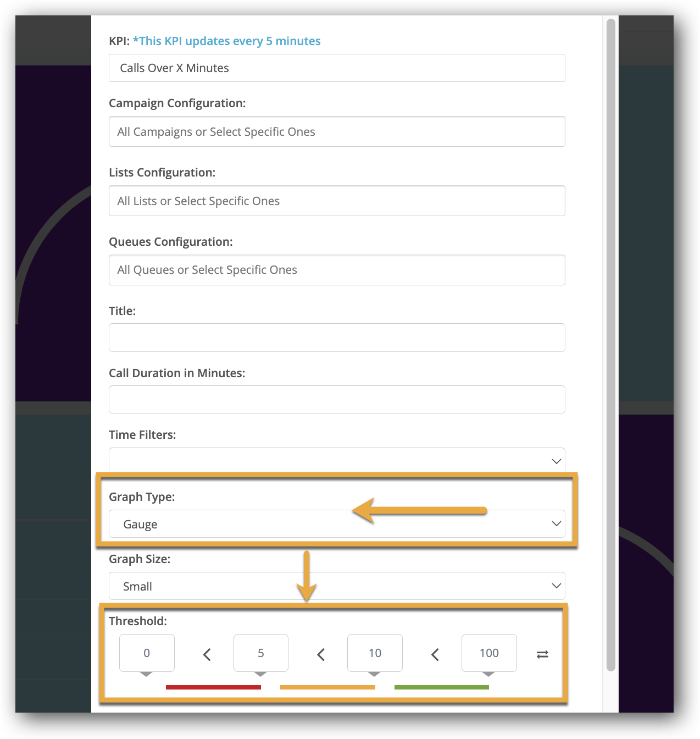This screenshot has height=739, width=700.
Task: Open the Graph Type dropdown showing Gauge
Action: tap(336, 524)
